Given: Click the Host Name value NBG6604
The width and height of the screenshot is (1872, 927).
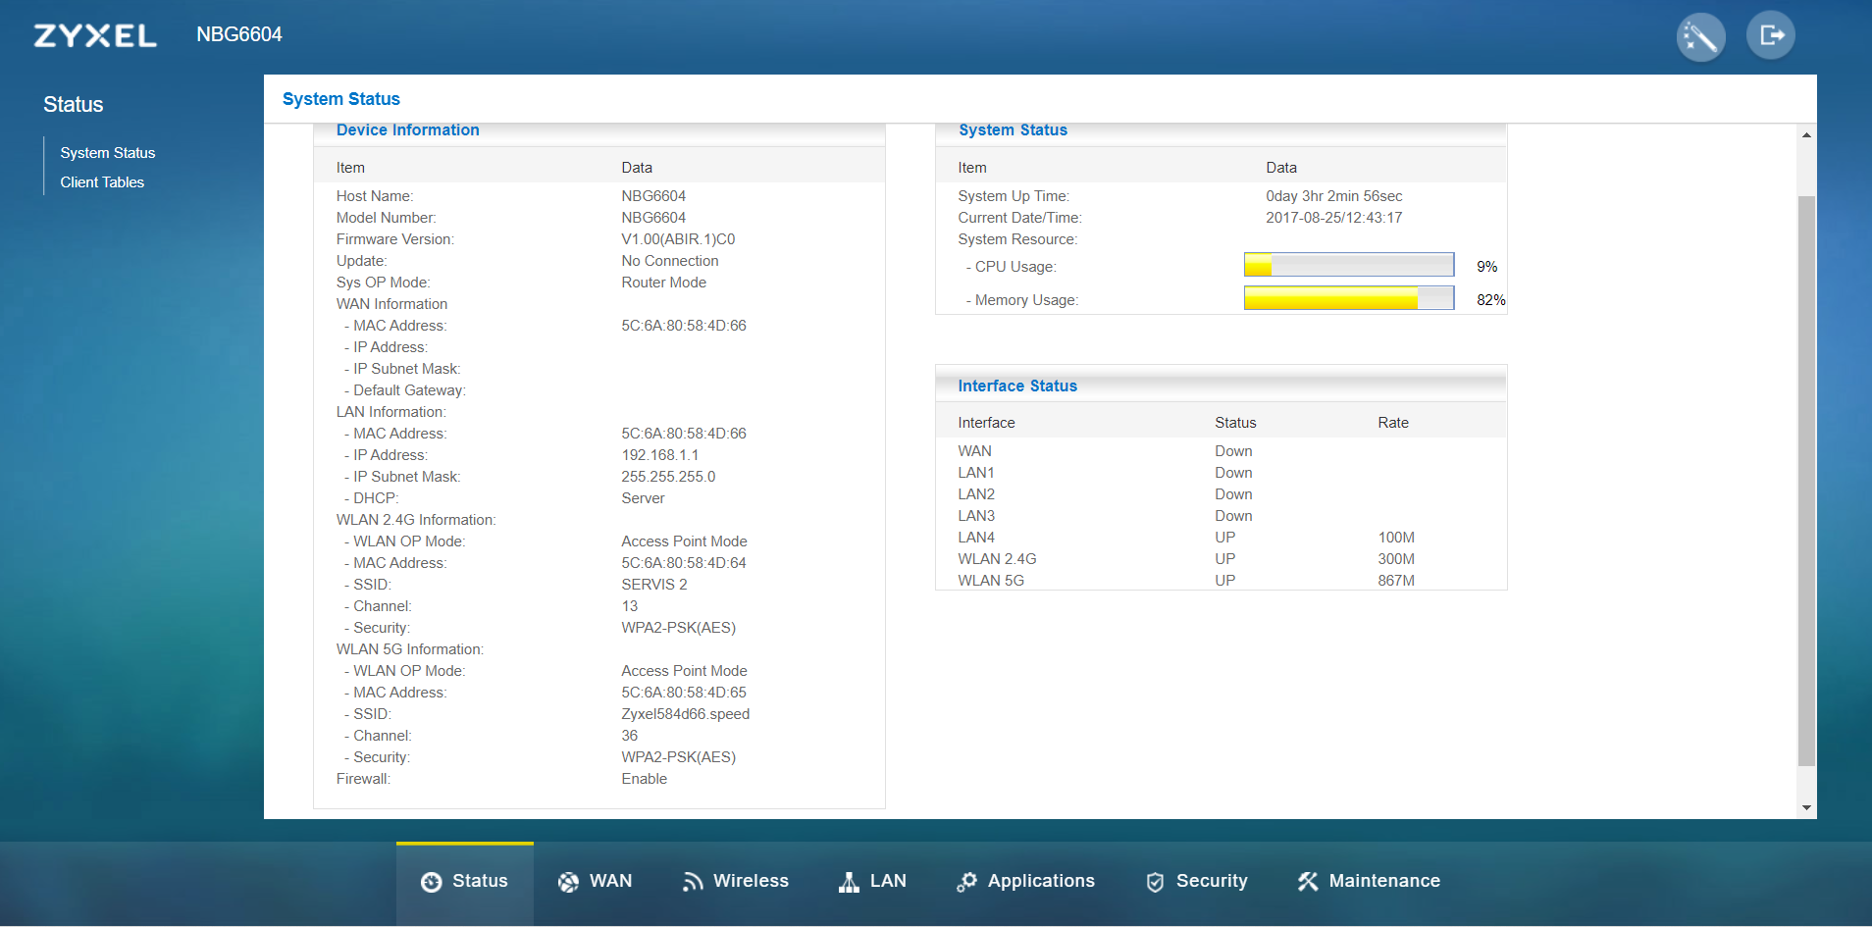Looking at the screenshot, I should point(653,196).
